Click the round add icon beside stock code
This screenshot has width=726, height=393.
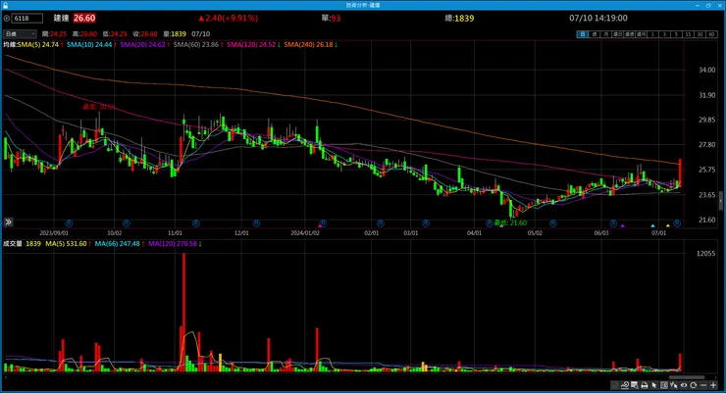click(x=7, y=19)
